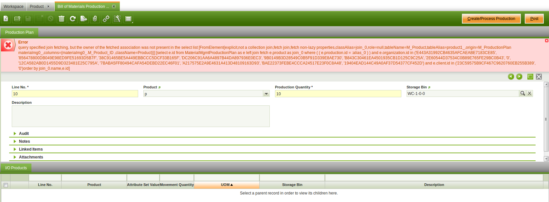Image resolution: width=549 pixels, height=202 pixels.
Task: Open the Product dropdown list
Action: pyautogui.click(x=266, y=94)
